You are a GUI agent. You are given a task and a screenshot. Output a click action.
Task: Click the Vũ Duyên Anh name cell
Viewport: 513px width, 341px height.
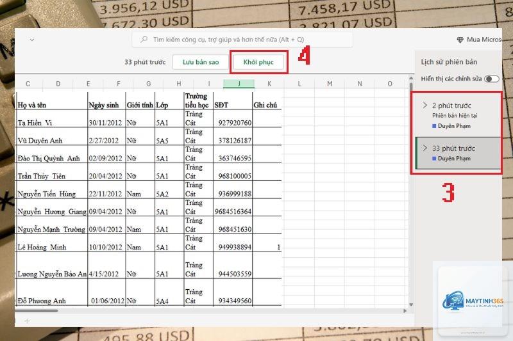(52, 136)
